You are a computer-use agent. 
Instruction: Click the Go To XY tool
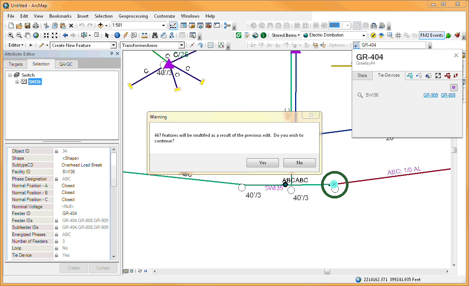(172, 35)
